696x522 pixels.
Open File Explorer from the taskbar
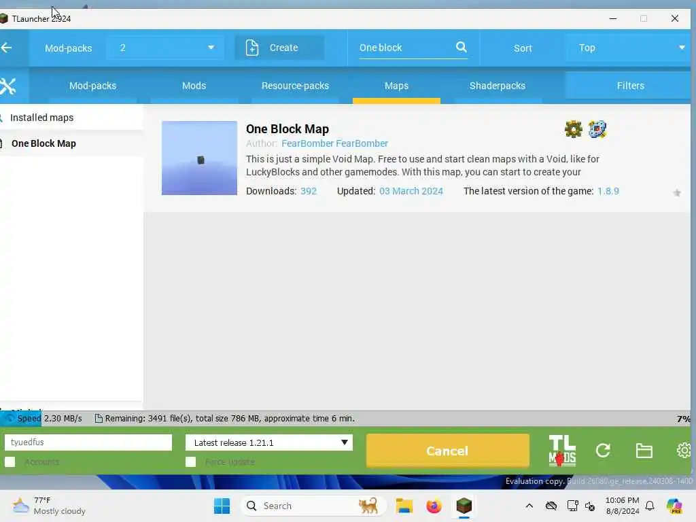pyautogui.click(x=404, y=506)
